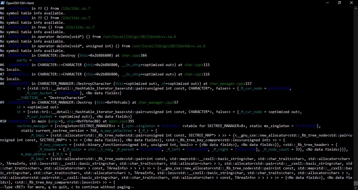This screenshot has width=358, height=190.
Task: Click the empty scrollbar track above the thumb
Action: pyautogui.click(x=356, y=91)
